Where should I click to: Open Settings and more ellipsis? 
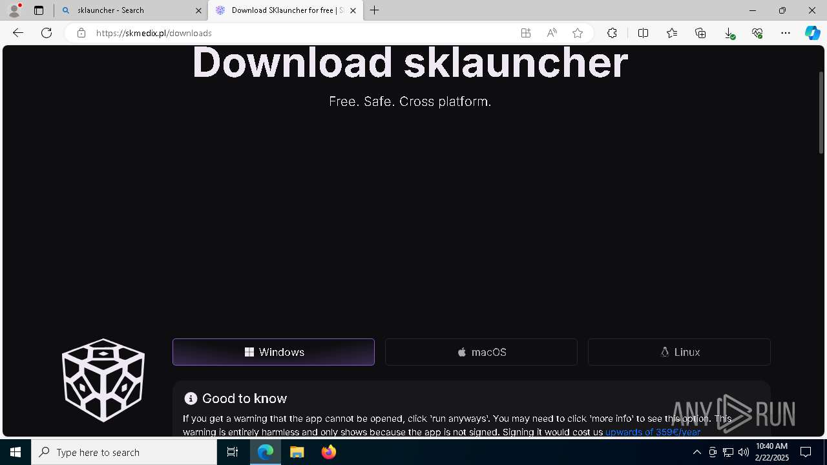point(786,33)
